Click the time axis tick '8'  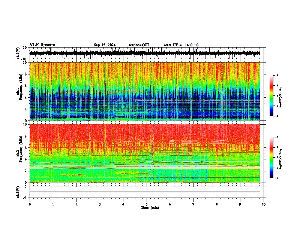[217, 204]
